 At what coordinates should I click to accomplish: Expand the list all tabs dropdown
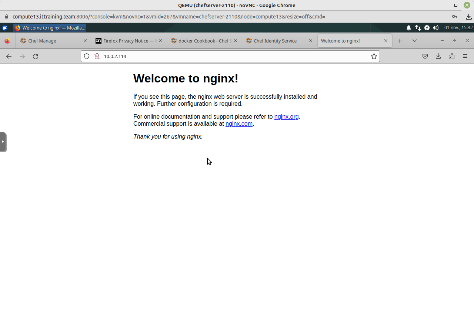click(x=414, y=41)
